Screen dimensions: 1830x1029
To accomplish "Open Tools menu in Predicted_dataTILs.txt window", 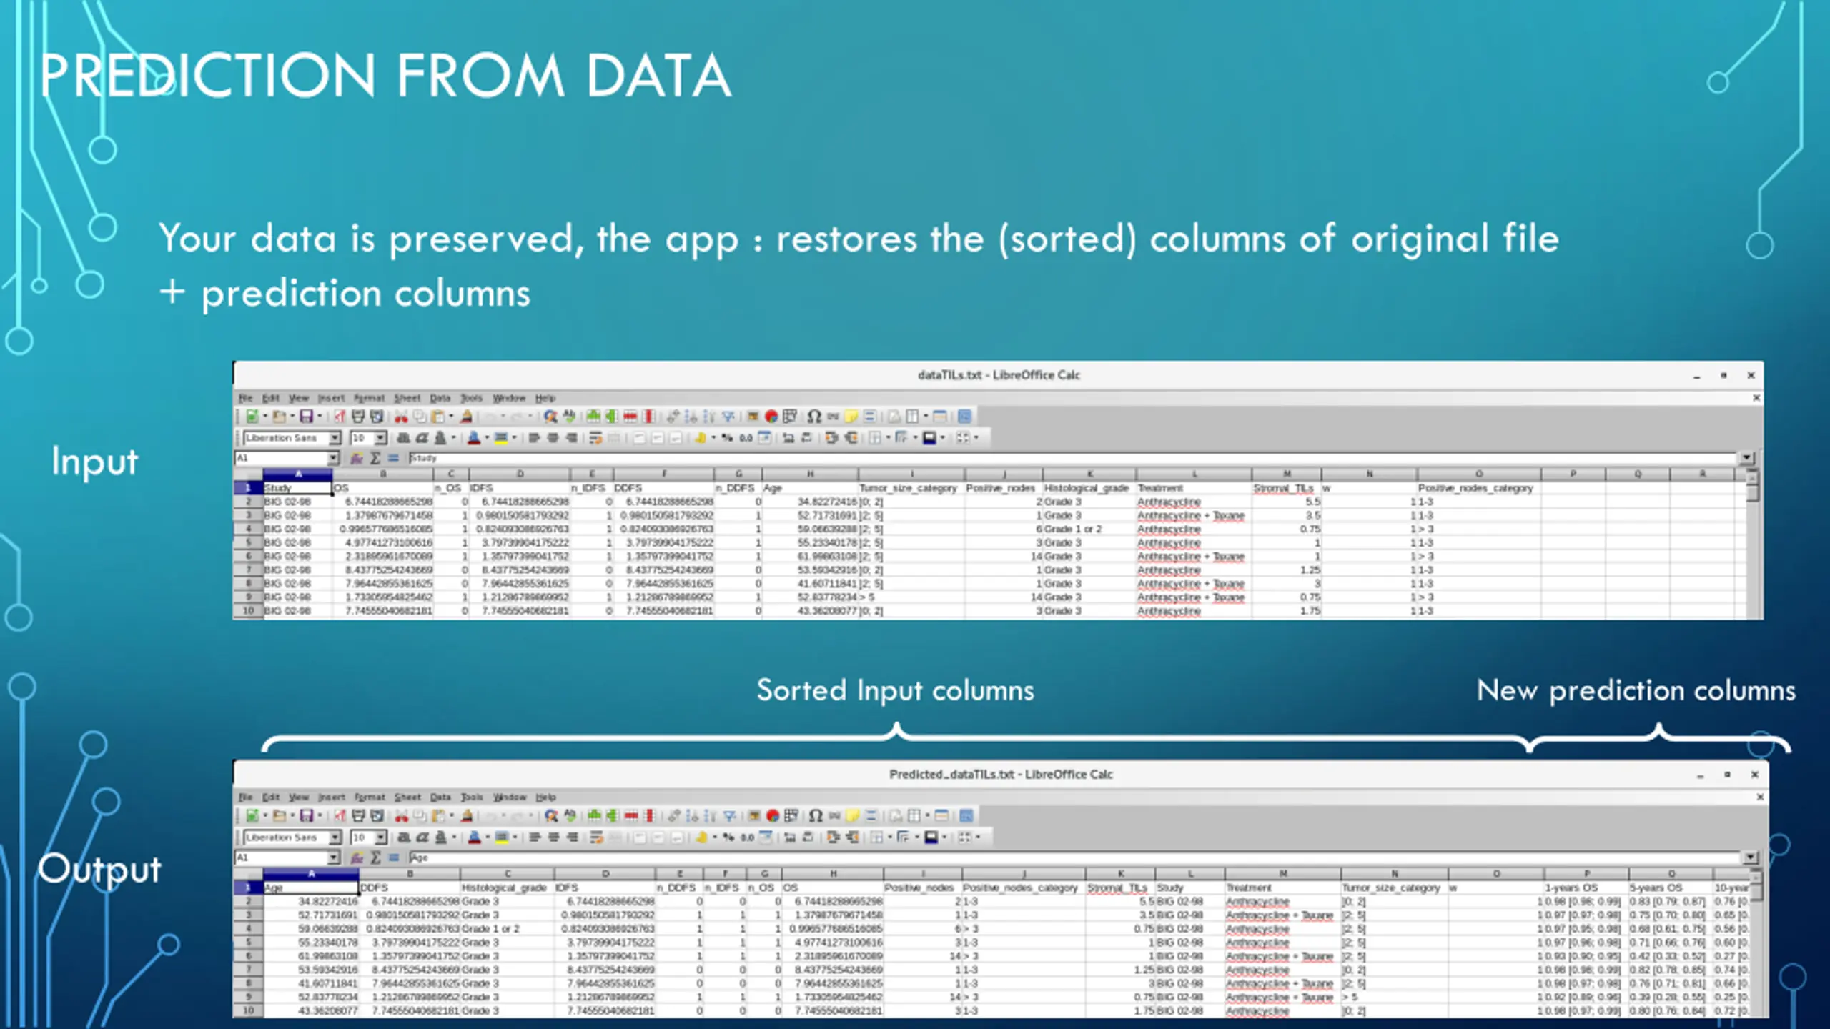I will 472,797.
